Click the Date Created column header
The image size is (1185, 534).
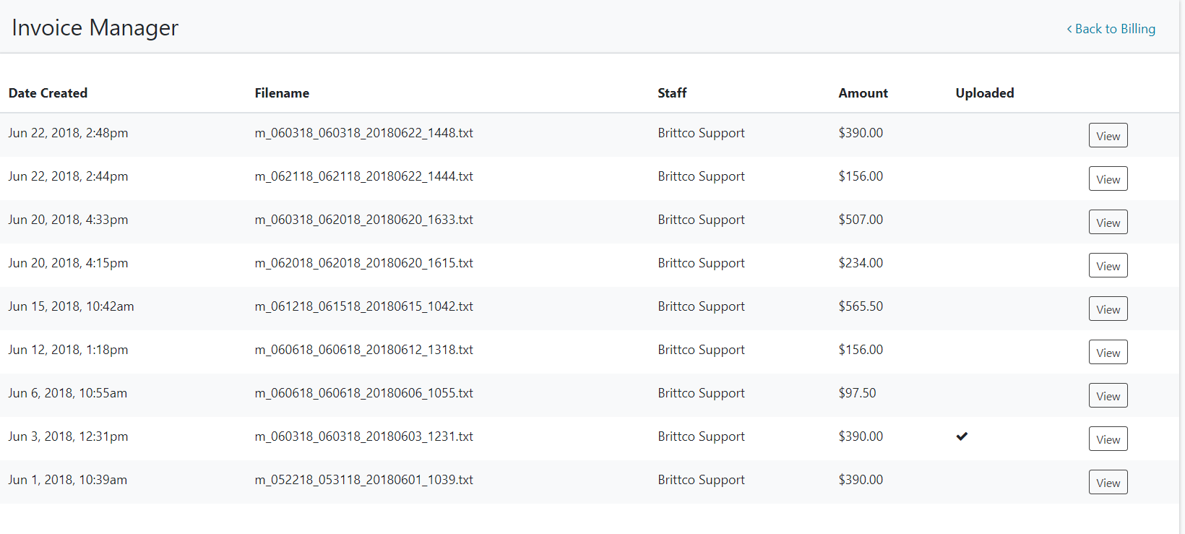[x=48, y=93]
